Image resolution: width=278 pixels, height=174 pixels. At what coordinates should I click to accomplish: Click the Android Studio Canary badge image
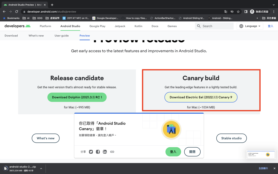(x=171, y=129)
